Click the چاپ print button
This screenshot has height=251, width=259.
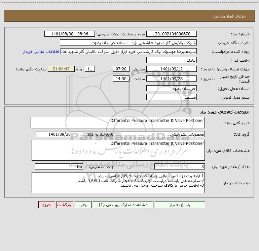point(83,205)
